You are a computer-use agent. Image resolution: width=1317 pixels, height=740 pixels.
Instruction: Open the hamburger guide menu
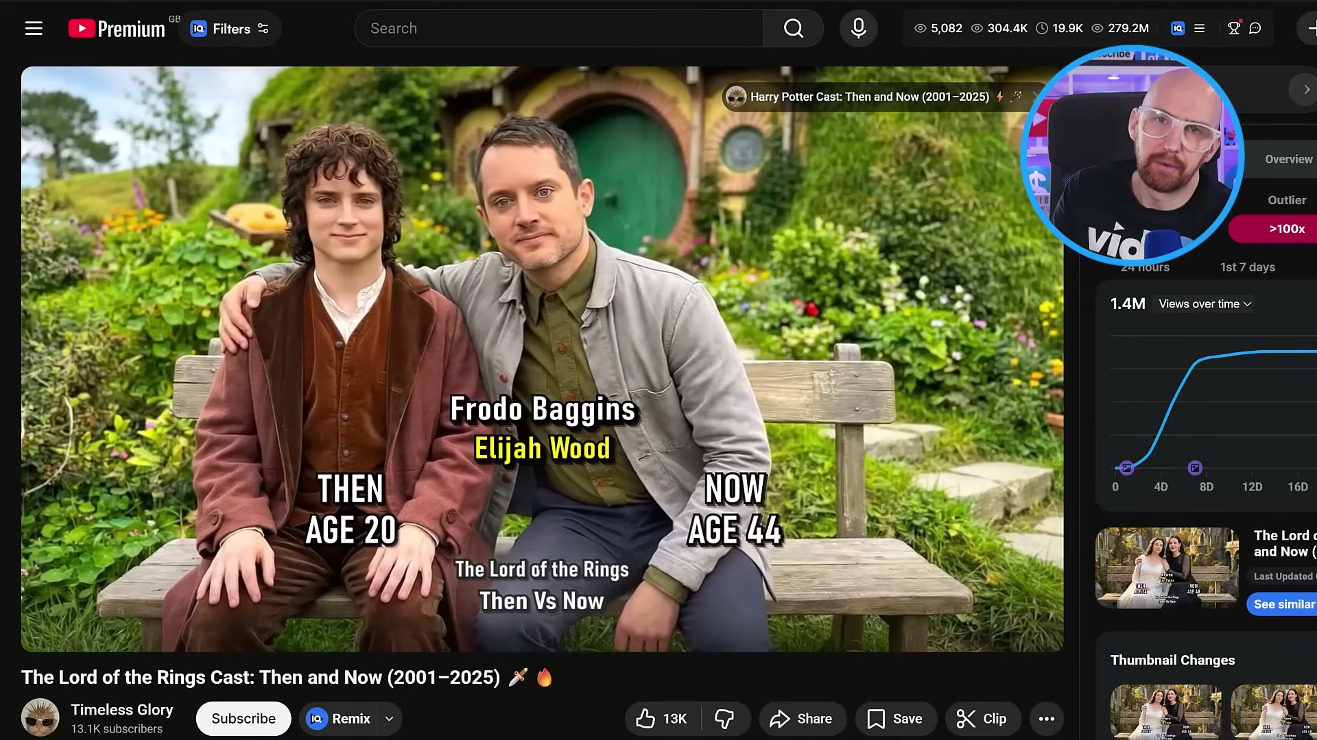coord(34,28)
